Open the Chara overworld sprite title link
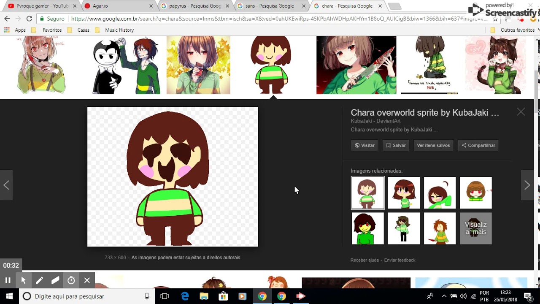 (x=425, y=113)
